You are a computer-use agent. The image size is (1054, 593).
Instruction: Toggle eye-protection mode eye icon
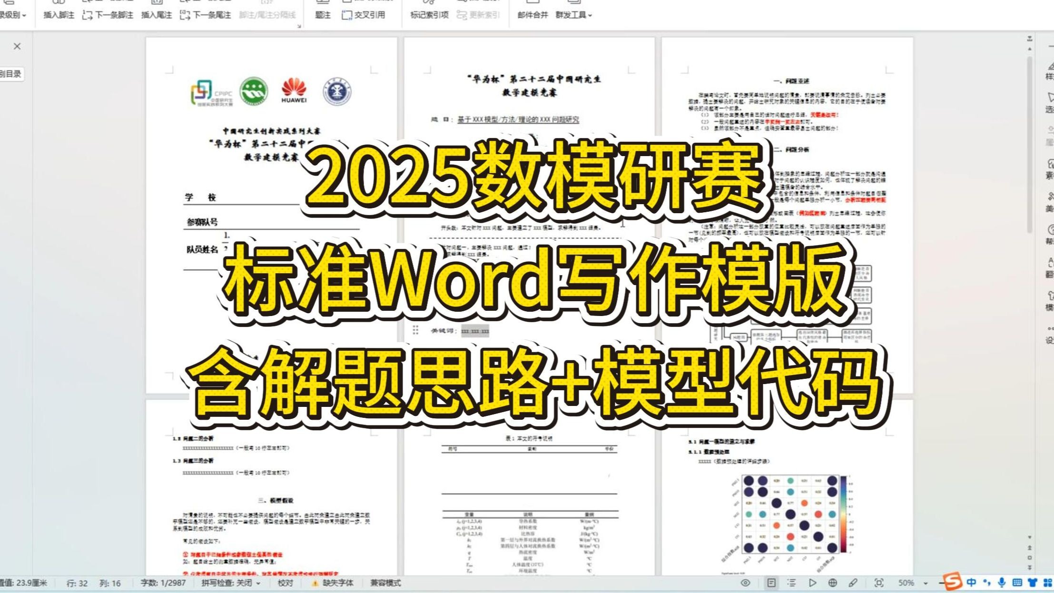746,583
